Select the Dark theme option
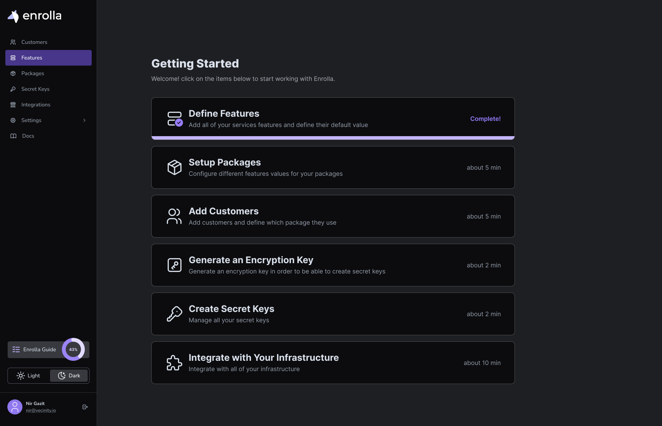Screen dimensions: 662x426 click(69, 376)
